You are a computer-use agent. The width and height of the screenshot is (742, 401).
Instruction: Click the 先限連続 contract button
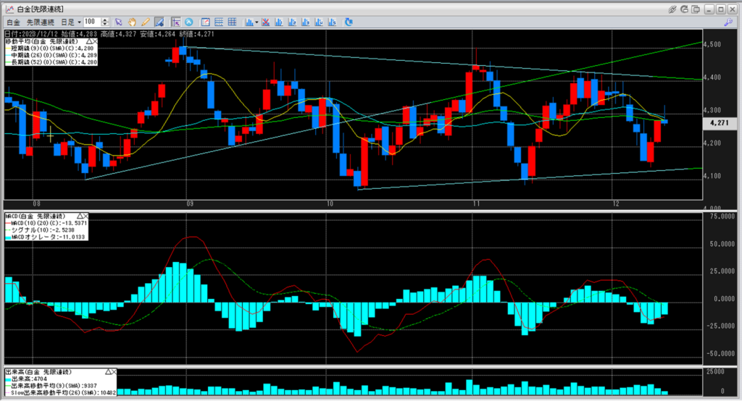pos(41,22)
